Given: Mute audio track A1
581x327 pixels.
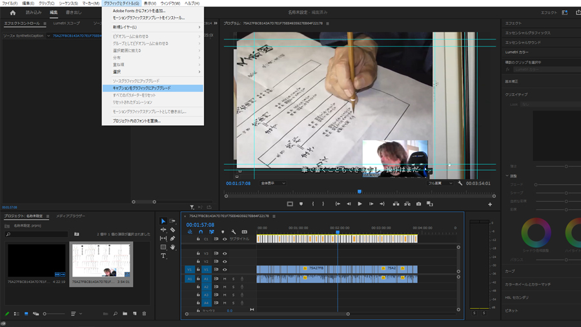Looking at the screenshot, I should (225, 279).
